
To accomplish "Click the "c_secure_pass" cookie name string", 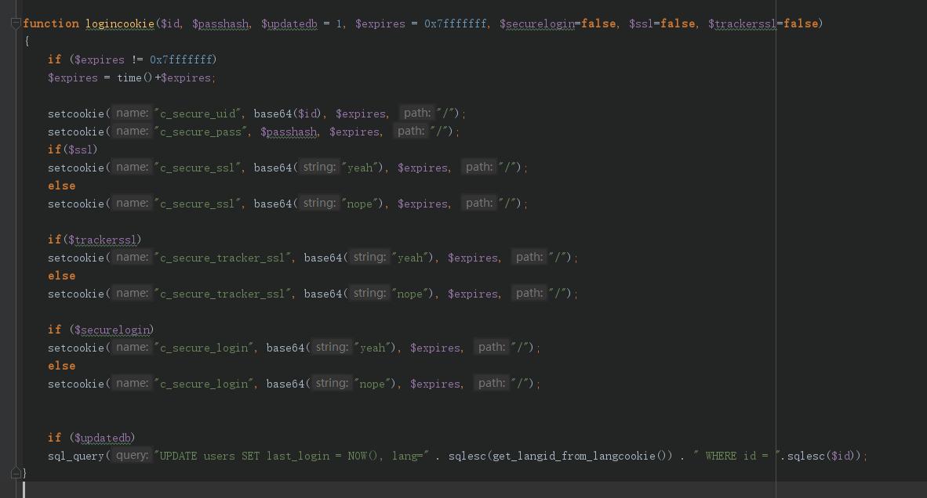I will coord(201,132).
